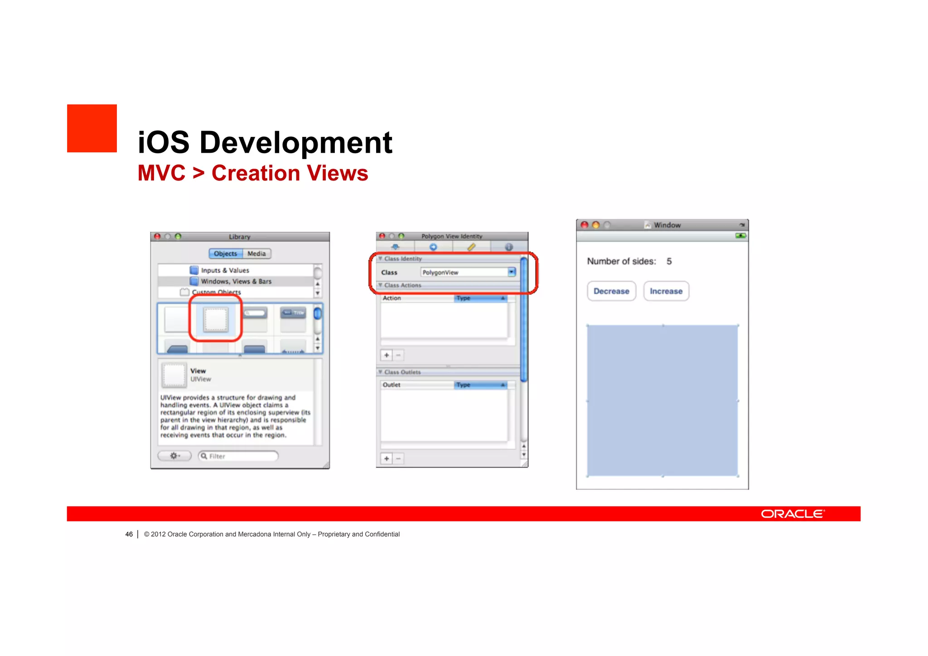
Task: Select the blue polygon view area in Window
Action: pos(662,401)
